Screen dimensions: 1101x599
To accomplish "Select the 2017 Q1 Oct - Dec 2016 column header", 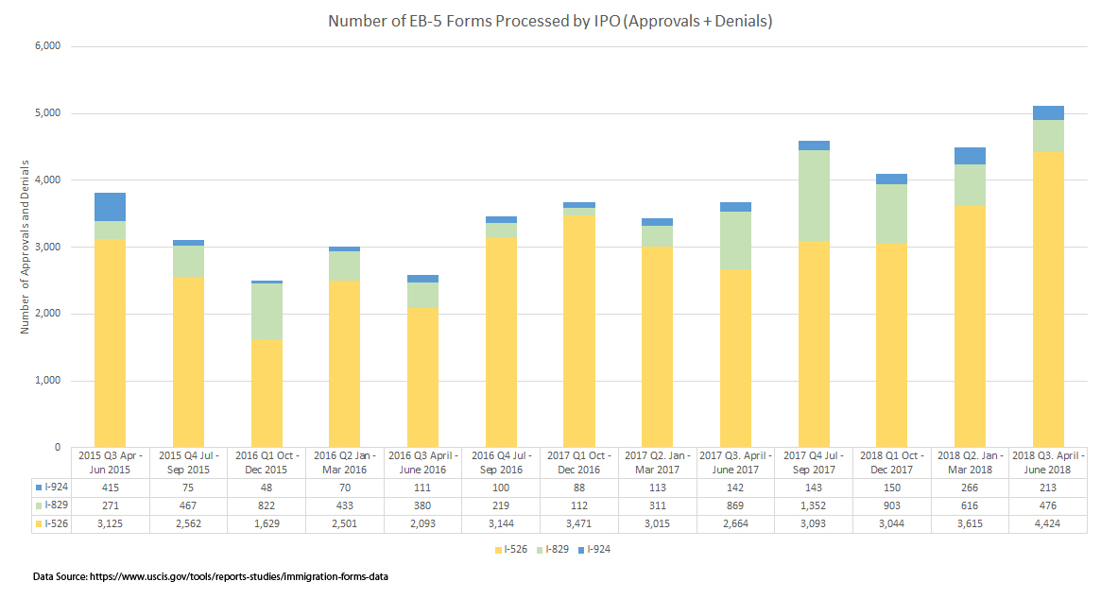I will coord(579,462).
